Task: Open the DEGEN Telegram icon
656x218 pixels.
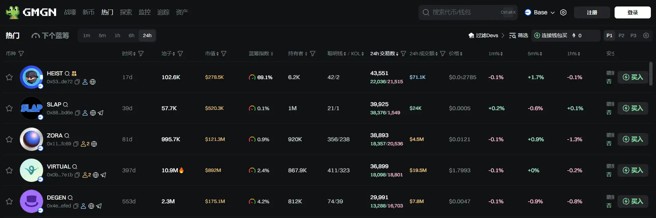Action: click(x=99, y=206)
